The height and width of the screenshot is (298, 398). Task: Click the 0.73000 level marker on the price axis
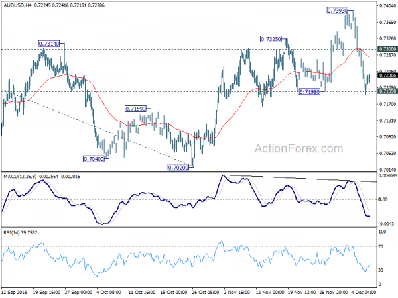tap(387, 49)
